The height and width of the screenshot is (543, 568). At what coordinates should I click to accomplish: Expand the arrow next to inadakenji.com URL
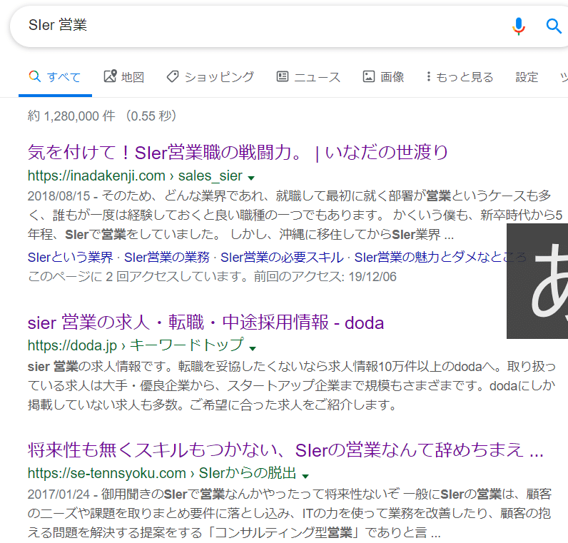[251, 178]
